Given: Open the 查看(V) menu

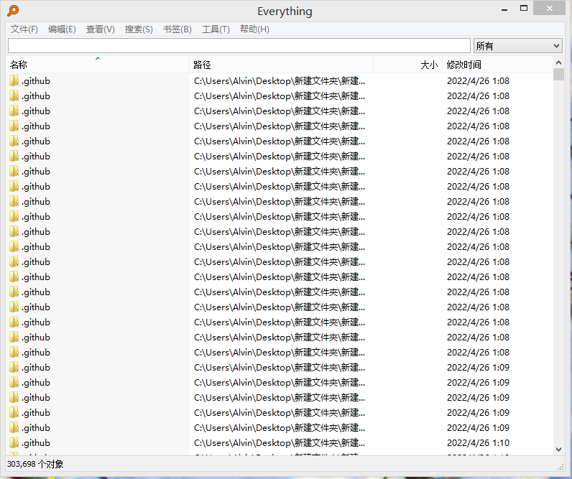Looking at the screenshot, I should point(101,29).
